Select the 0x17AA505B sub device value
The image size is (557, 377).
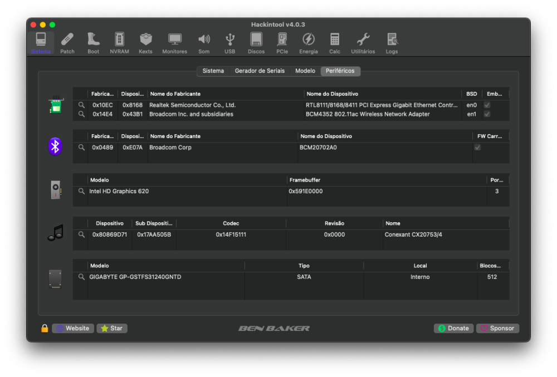pos(154,234)
